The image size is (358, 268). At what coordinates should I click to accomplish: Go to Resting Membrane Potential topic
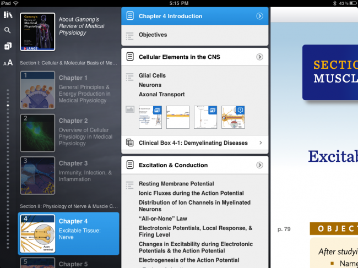point(176,184)
